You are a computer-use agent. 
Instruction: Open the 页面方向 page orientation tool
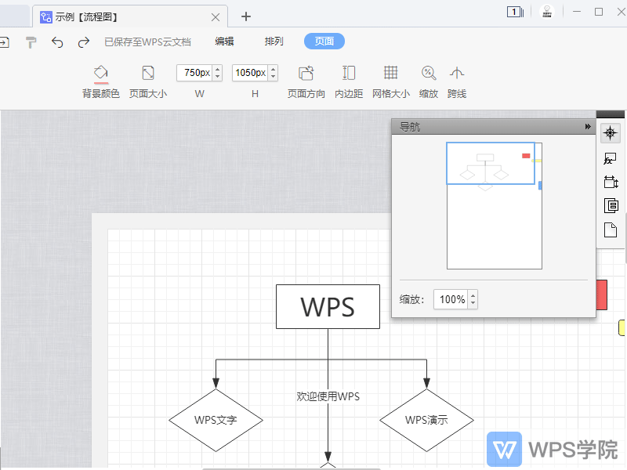click(306, 82)
